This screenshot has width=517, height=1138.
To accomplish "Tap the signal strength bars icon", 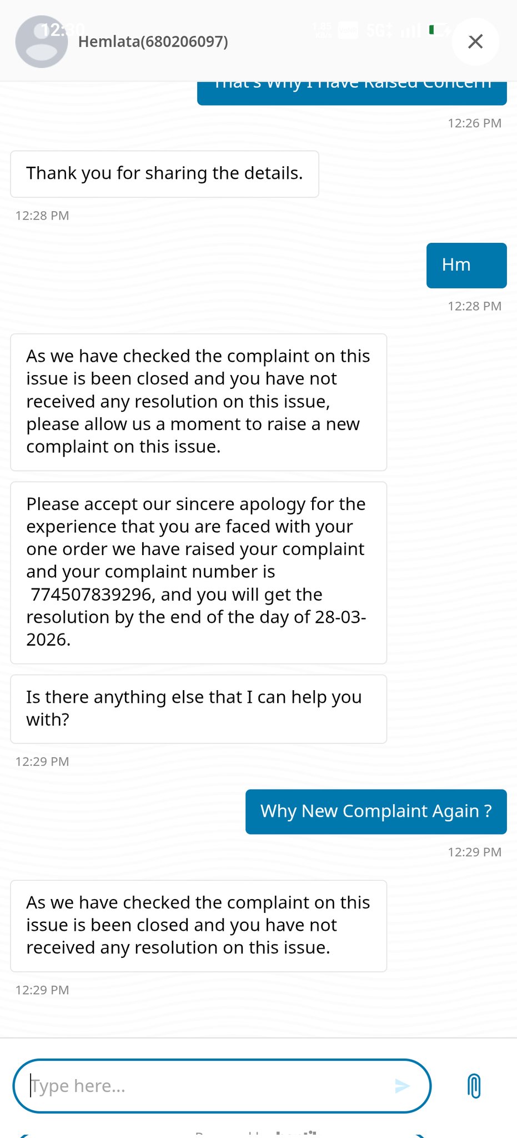I will point(410,31).
